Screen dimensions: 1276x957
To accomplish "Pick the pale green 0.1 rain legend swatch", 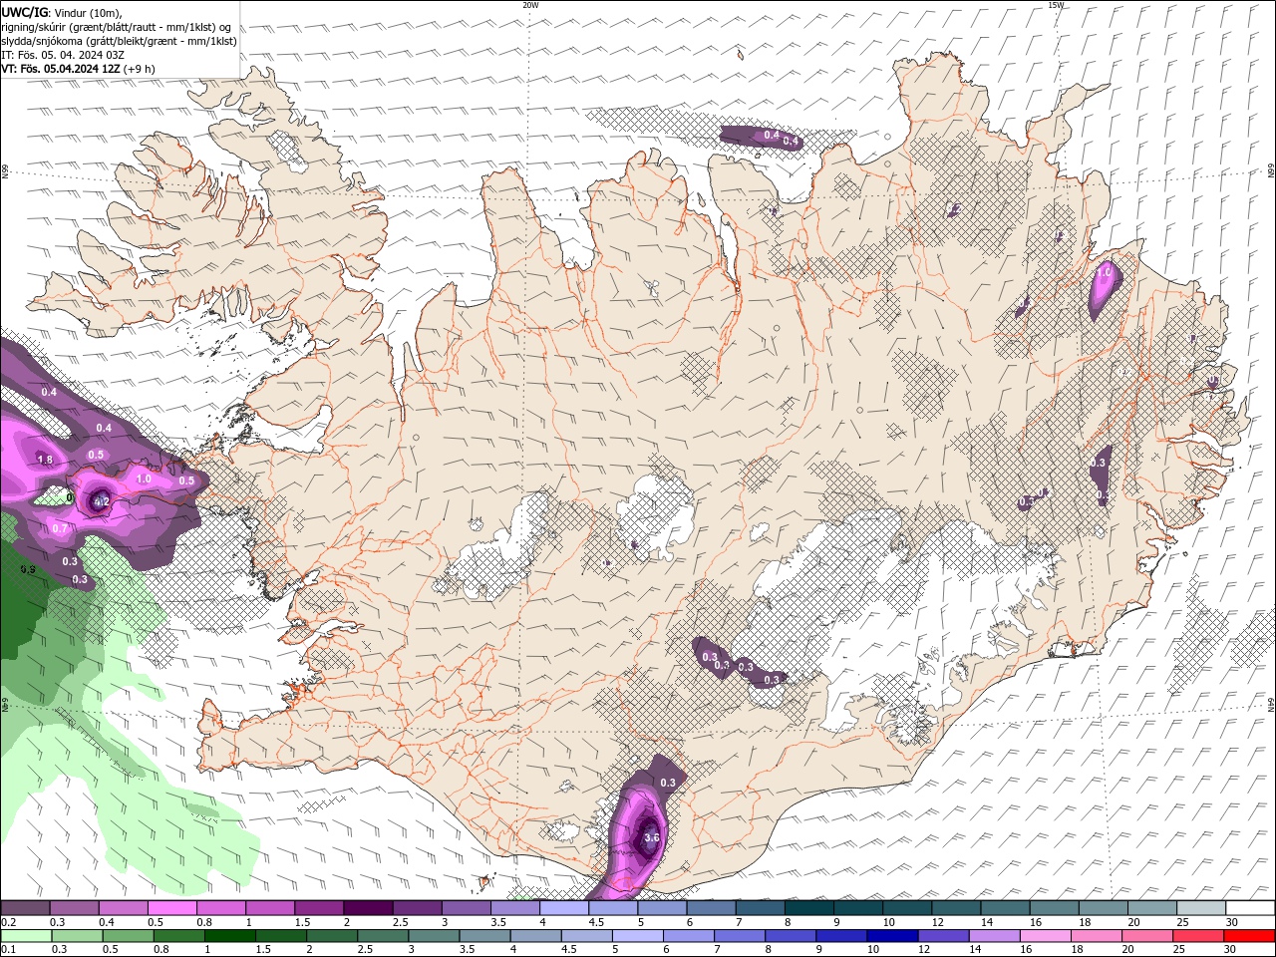I will tap(25, 936).
